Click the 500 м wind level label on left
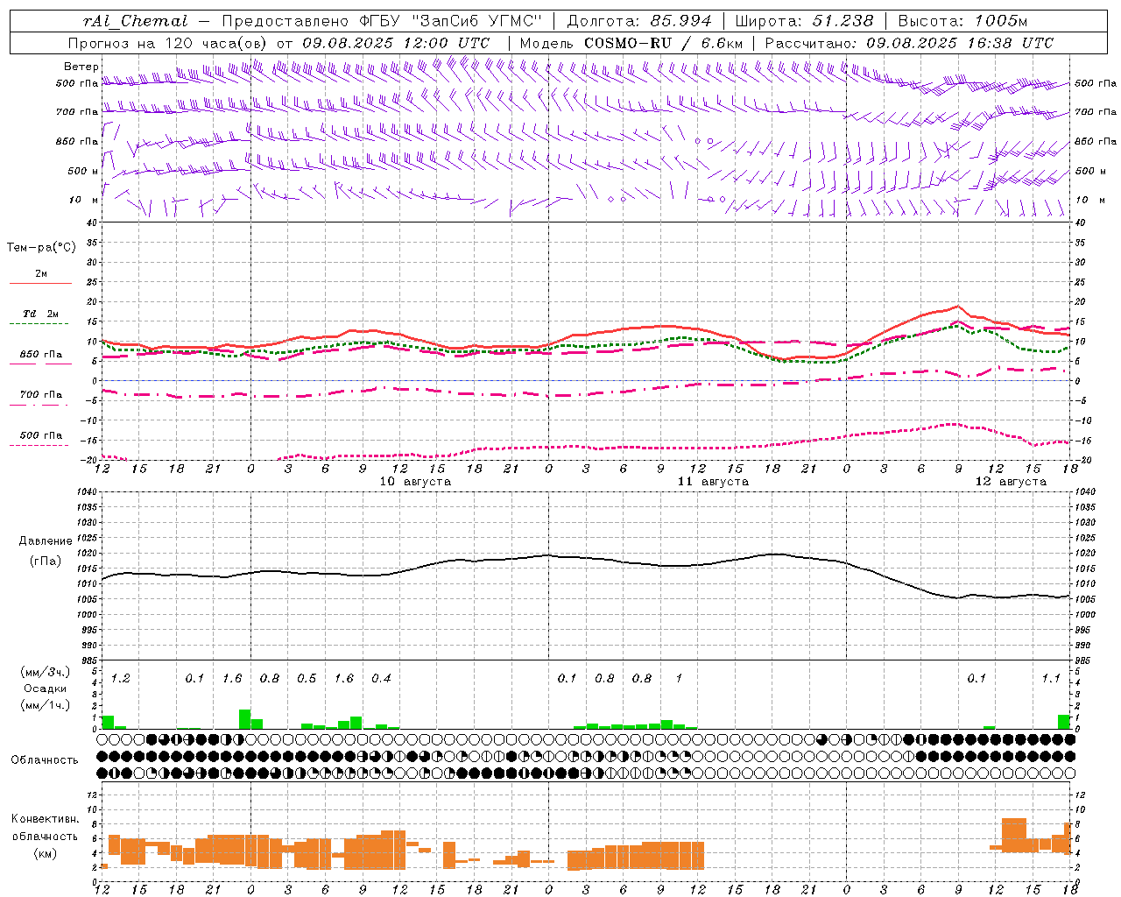The width and height of the screenshot is (1121, 897). (82, 171)
